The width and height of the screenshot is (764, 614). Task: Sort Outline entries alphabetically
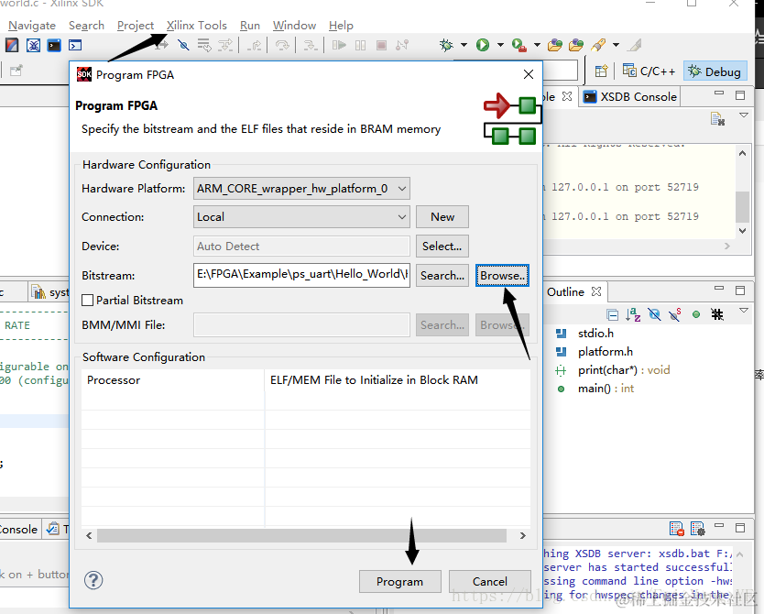tap(633, 314)
